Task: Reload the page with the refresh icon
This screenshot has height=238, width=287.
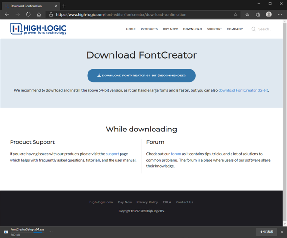Action: tap(28, 14)
